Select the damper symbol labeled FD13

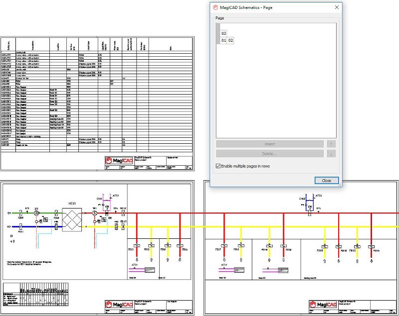click(137, 246)
